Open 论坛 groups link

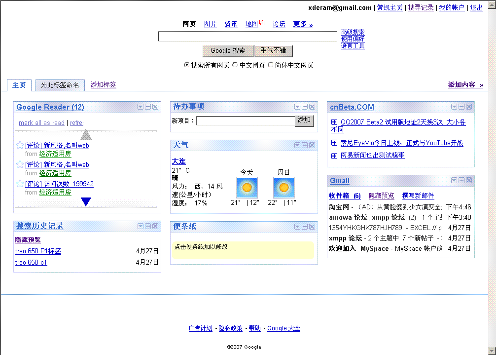279,24
